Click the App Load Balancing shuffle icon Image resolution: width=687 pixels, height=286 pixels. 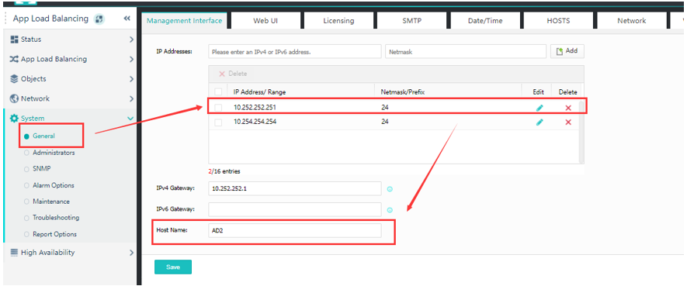tap(13, 59)
